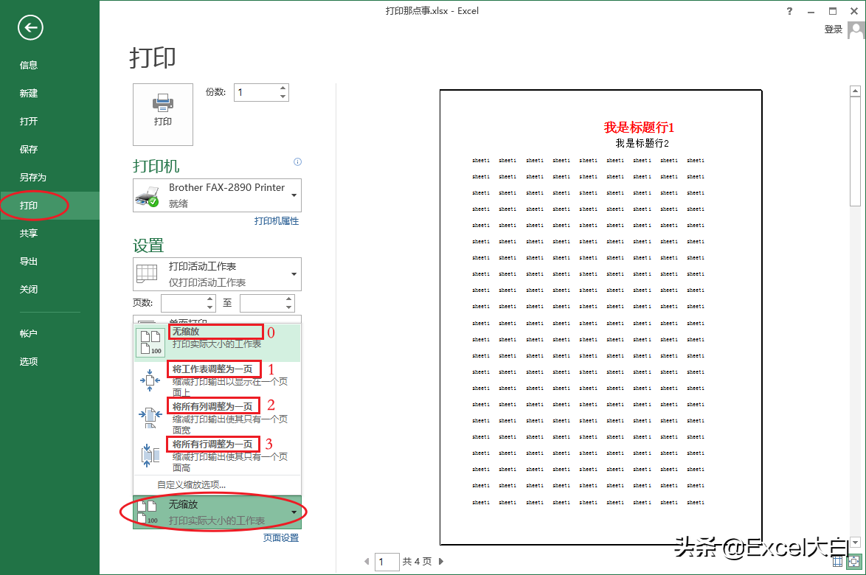Collapse the 无缩放 scaling dropdown at bottom
This screenshot has height=575, width=866.
tap(217, 512)
